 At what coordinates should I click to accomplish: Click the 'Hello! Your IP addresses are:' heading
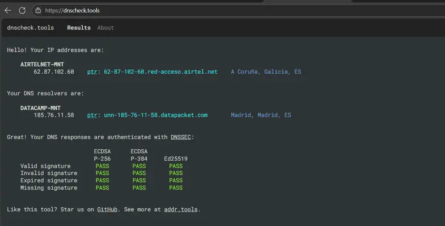point(56,50)
